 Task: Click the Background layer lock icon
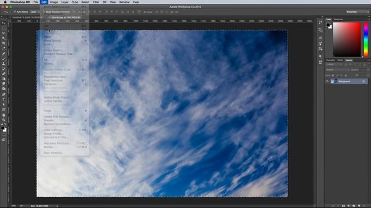tap(363, 81)
